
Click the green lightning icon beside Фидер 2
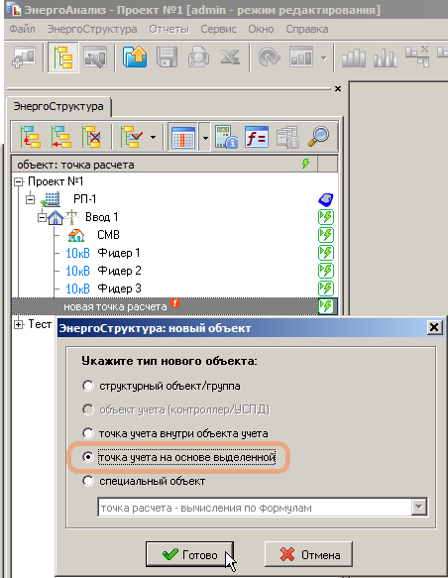pyautogui.click(x=326, y=271)
